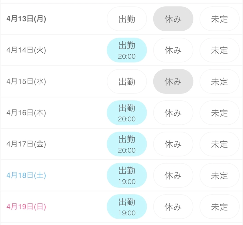Viewport: 243px width, 225px height.
Task: Mark 4月14日(火) as 未定
Action: (219, 50)
